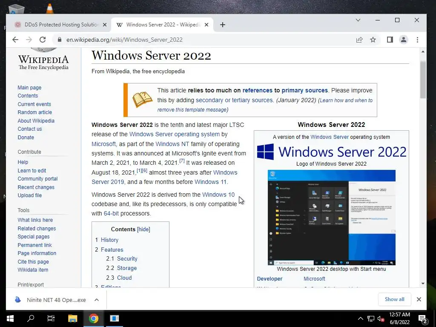Visit the Community portal
The width and height of the screenshot is (436, 327).
coord(38,179)
